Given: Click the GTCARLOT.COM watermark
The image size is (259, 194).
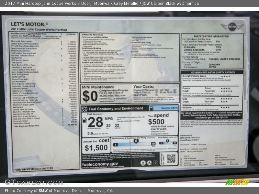Looking at the screenshot, I should (x=29, y=182).
